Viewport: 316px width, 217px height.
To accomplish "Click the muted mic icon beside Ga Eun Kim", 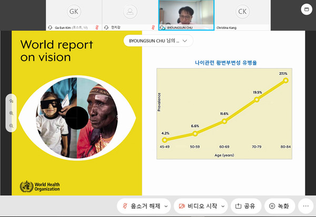I will point(96,27).
